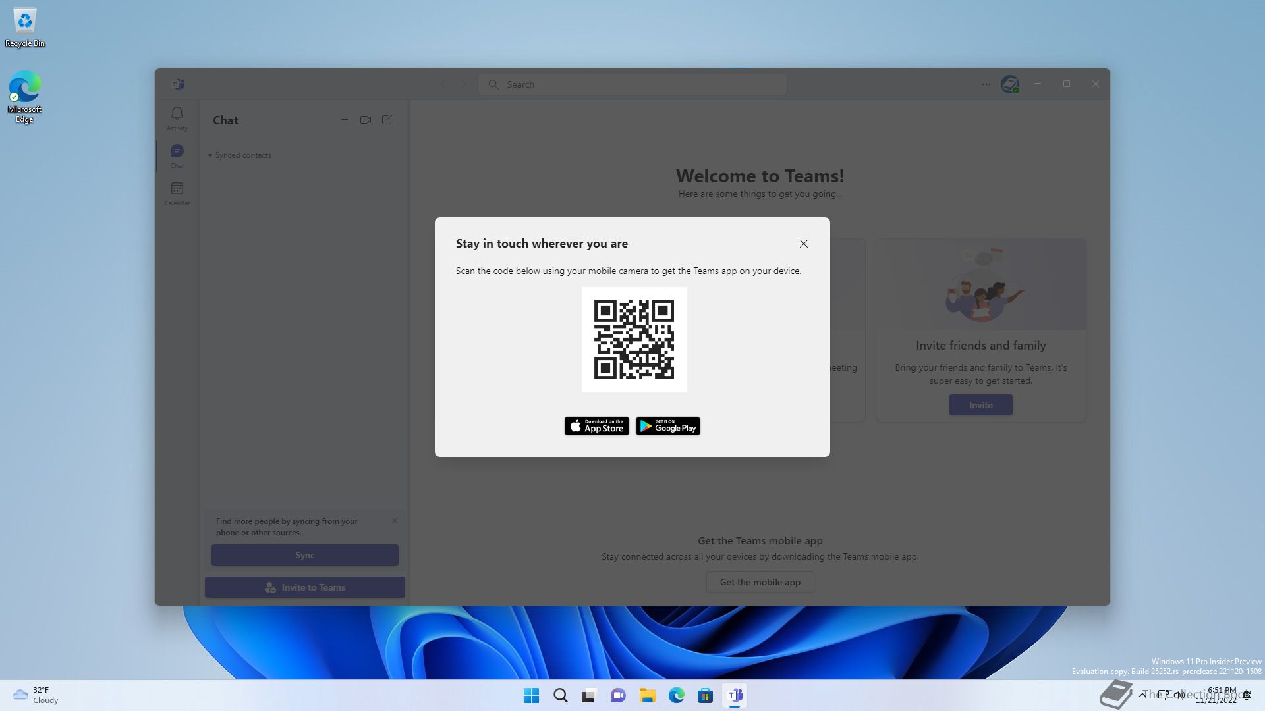
Task: Go back with the back arrow
Action: (x=442, y=84)
